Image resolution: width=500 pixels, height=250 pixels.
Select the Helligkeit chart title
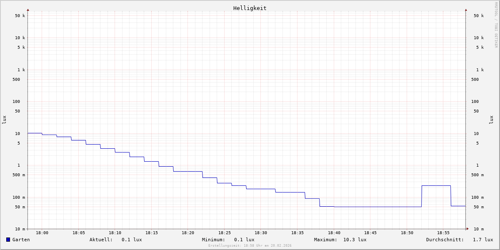pos(250,8)
